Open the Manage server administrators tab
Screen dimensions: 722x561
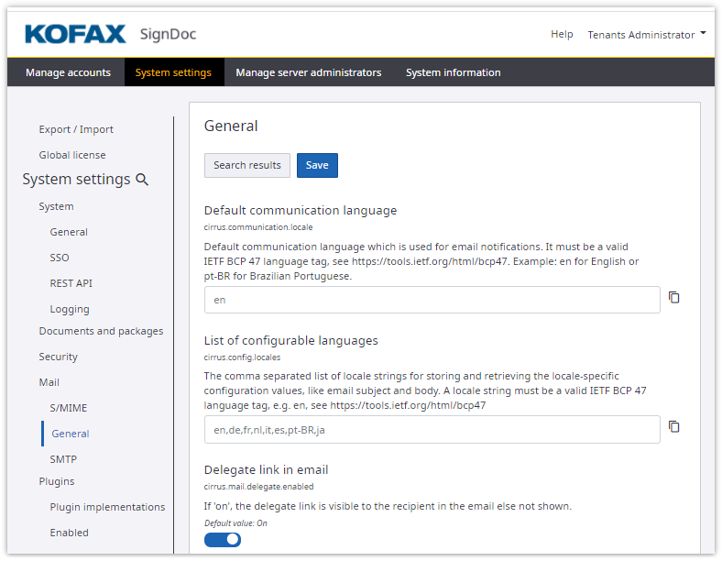coord(308,72)
